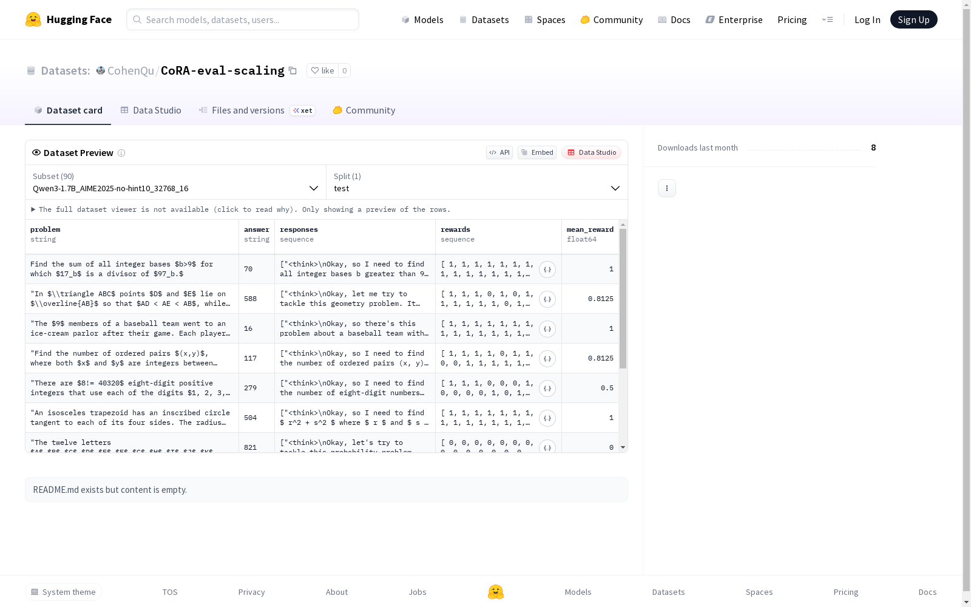Open the Spaces footer link

759,592
